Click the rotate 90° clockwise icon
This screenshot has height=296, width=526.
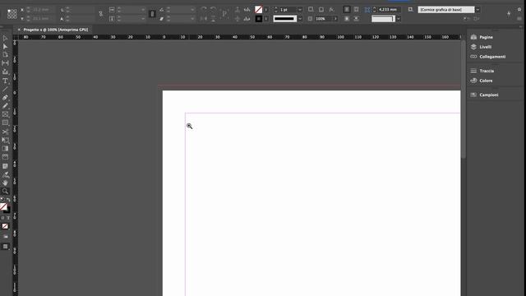tap(204, 10)
